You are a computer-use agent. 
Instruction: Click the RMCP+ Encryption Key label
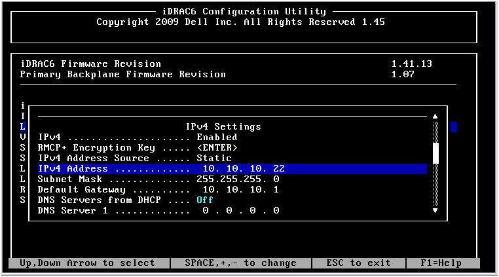[96, 148]
